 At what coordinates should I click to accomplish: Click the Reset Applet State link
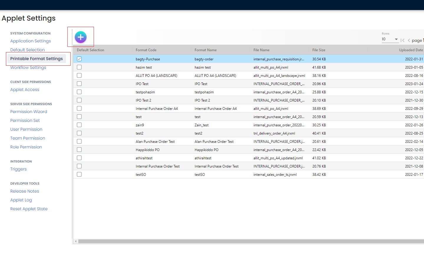(29, 209)
